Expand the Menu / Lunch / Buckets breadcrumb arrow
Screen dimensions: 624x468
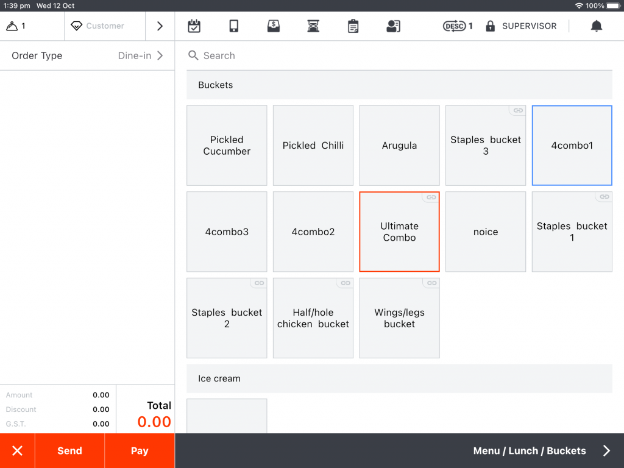(606, 451)
